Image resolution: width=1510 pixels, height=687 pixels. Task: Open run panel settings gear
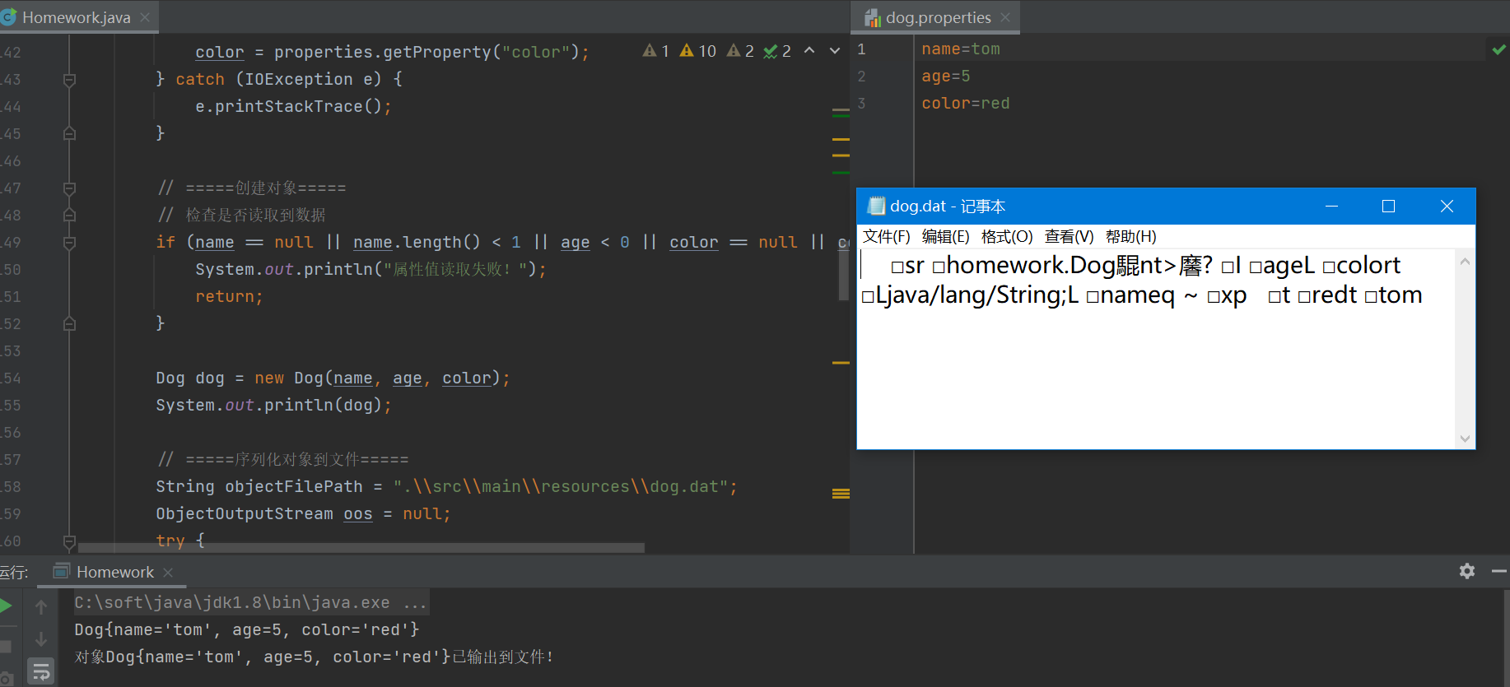click(1467, 571)
